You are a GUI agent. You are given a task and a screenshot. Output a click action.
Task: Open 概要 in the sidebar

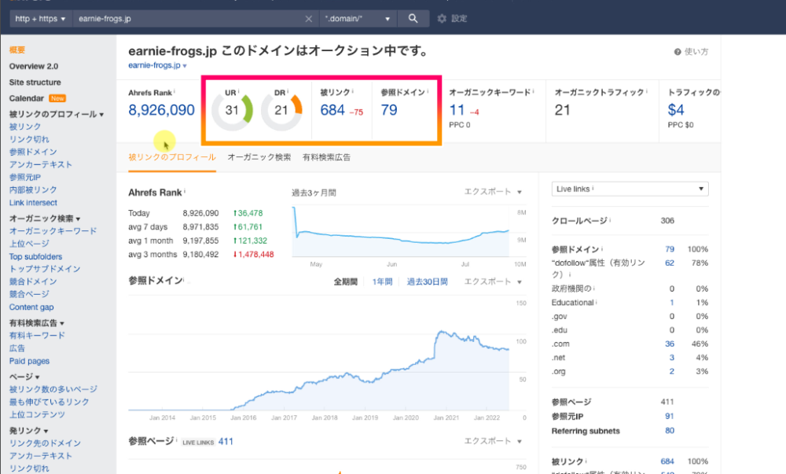tap(17, 50)
